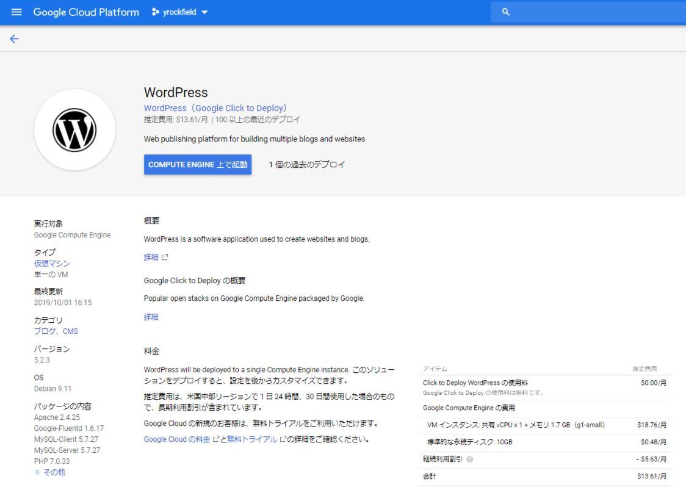Open the WordPress (Google Click to Deploy) link
This screenshot has height=501, width=686.
pos(215,108)
